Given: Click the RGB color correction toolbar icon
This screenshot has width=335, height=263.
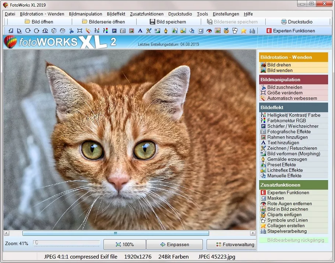Looking at the screenshot, I should point(105,31).
